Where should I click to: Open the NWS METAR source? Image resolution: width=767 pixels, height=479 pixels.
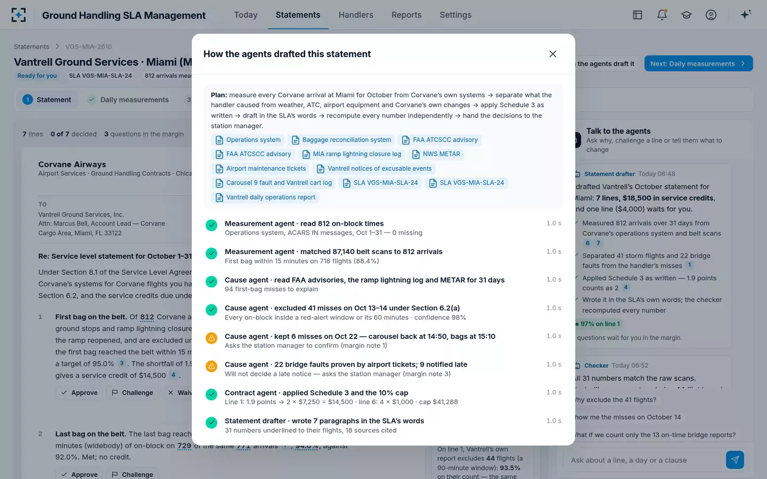[436, 154]
